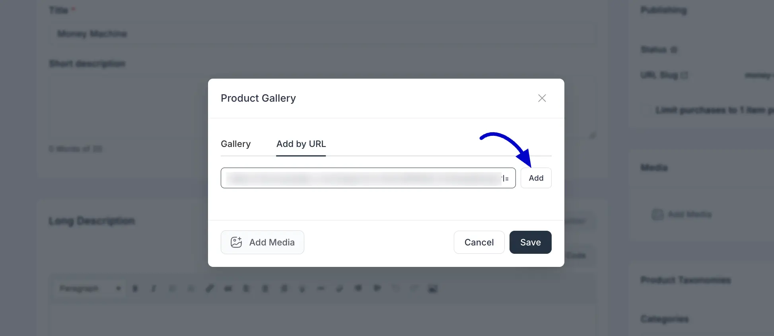Insert a hyperlink from the editor toolbar

click(210, 288)
